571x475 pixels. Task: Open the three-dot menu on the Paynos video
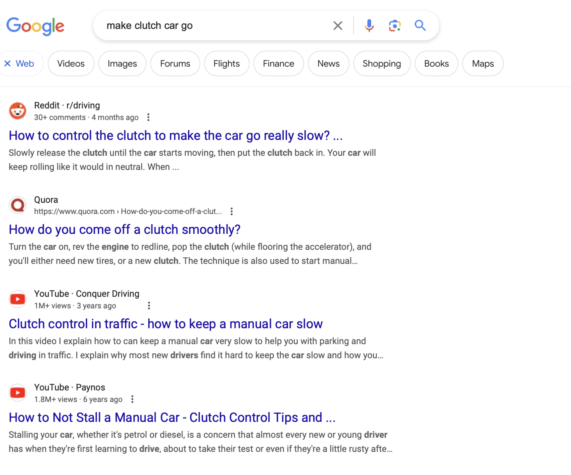coord(132,399)
